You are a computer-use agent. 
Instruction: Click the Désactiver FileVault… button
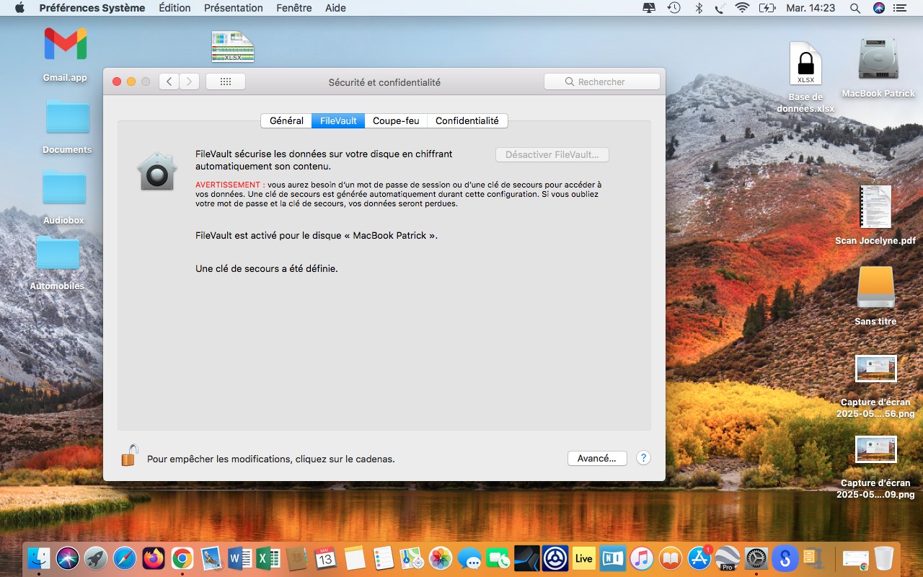pyautogui.click(x=552, y=154)
